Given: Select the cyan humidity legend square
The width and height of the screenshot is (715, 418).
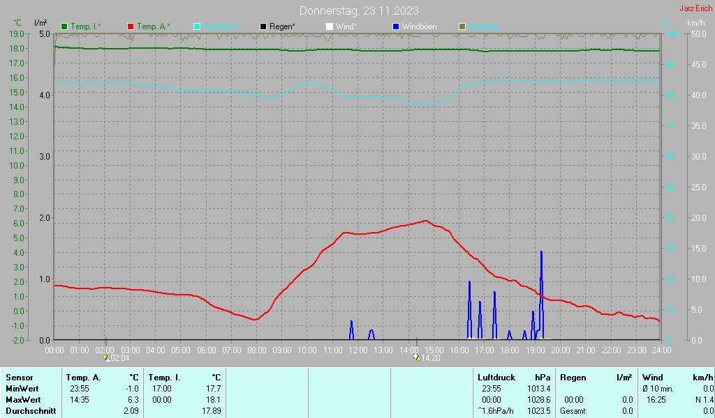Looking at the screenshot, I should coord(197,26).
